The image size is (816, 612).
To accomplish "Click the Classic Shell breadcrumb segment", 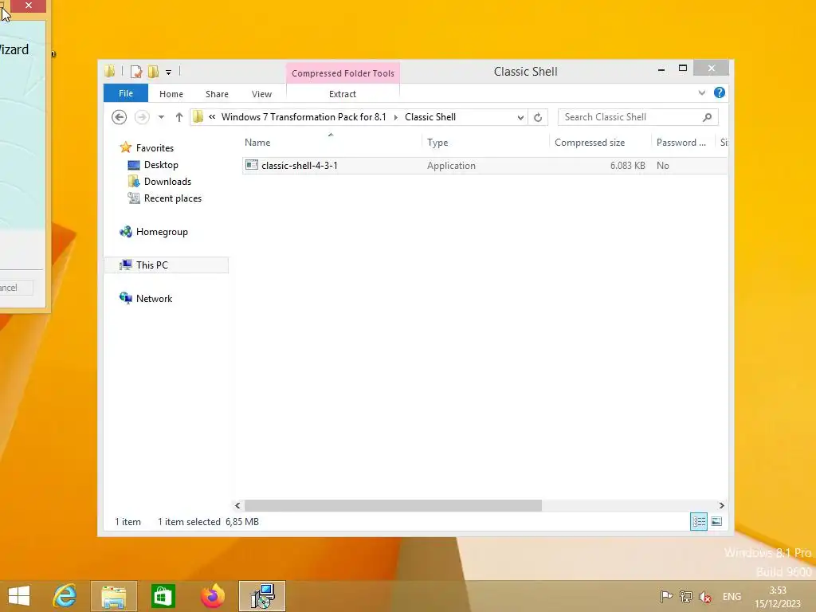I will (x=430, y=117).
